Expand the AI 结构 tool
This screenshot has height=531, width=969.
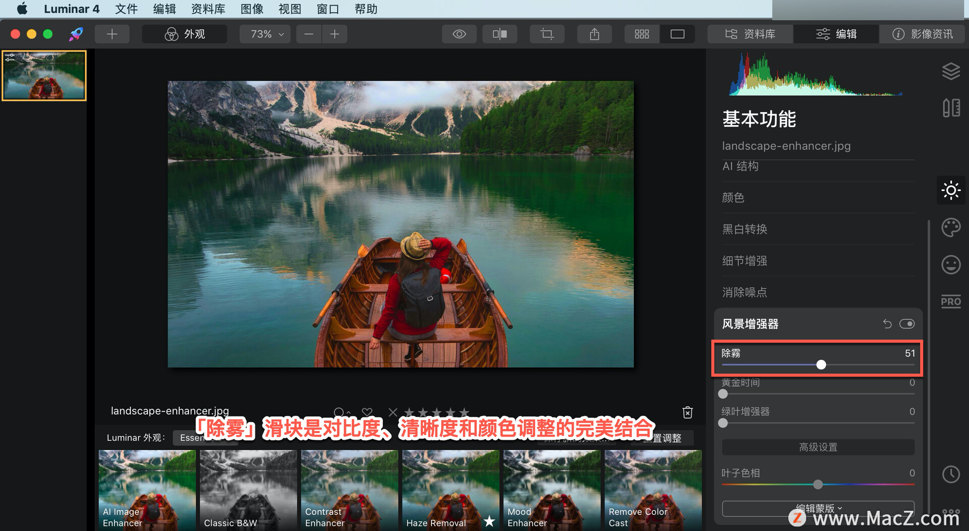(x=818, y=166)
